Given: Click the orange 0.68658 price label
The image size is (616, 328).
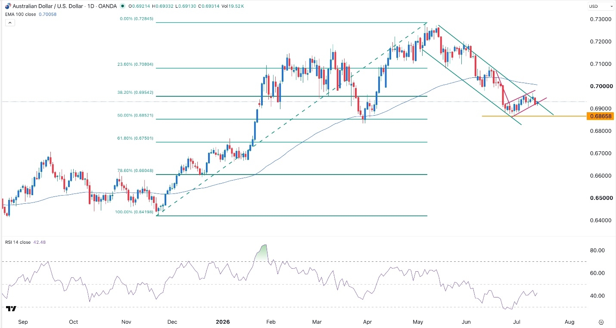Looking at the screenshot, I should click(x=600, y=116).
